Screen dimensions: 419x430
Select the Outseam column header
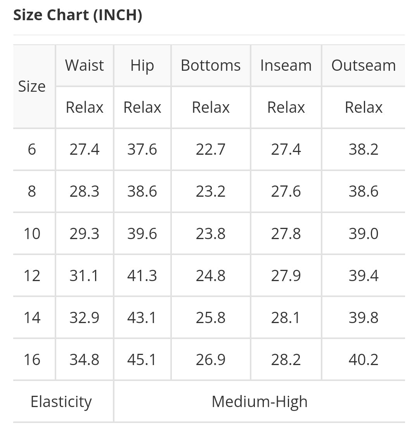pyautogui.click(x=364, y=65)
